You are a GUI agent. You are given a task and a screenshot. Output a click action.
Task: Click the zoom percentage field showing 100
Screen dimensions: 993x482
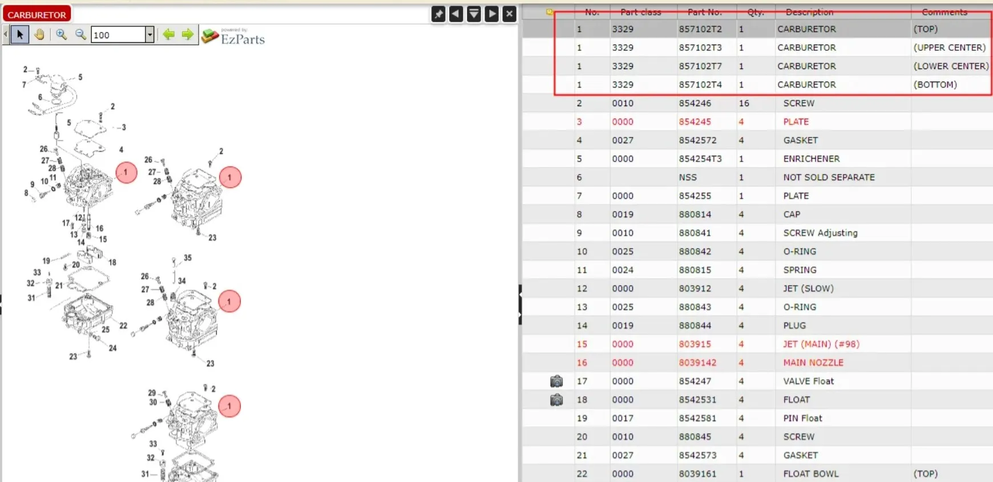pyautogui.click(x=118, y=35)
